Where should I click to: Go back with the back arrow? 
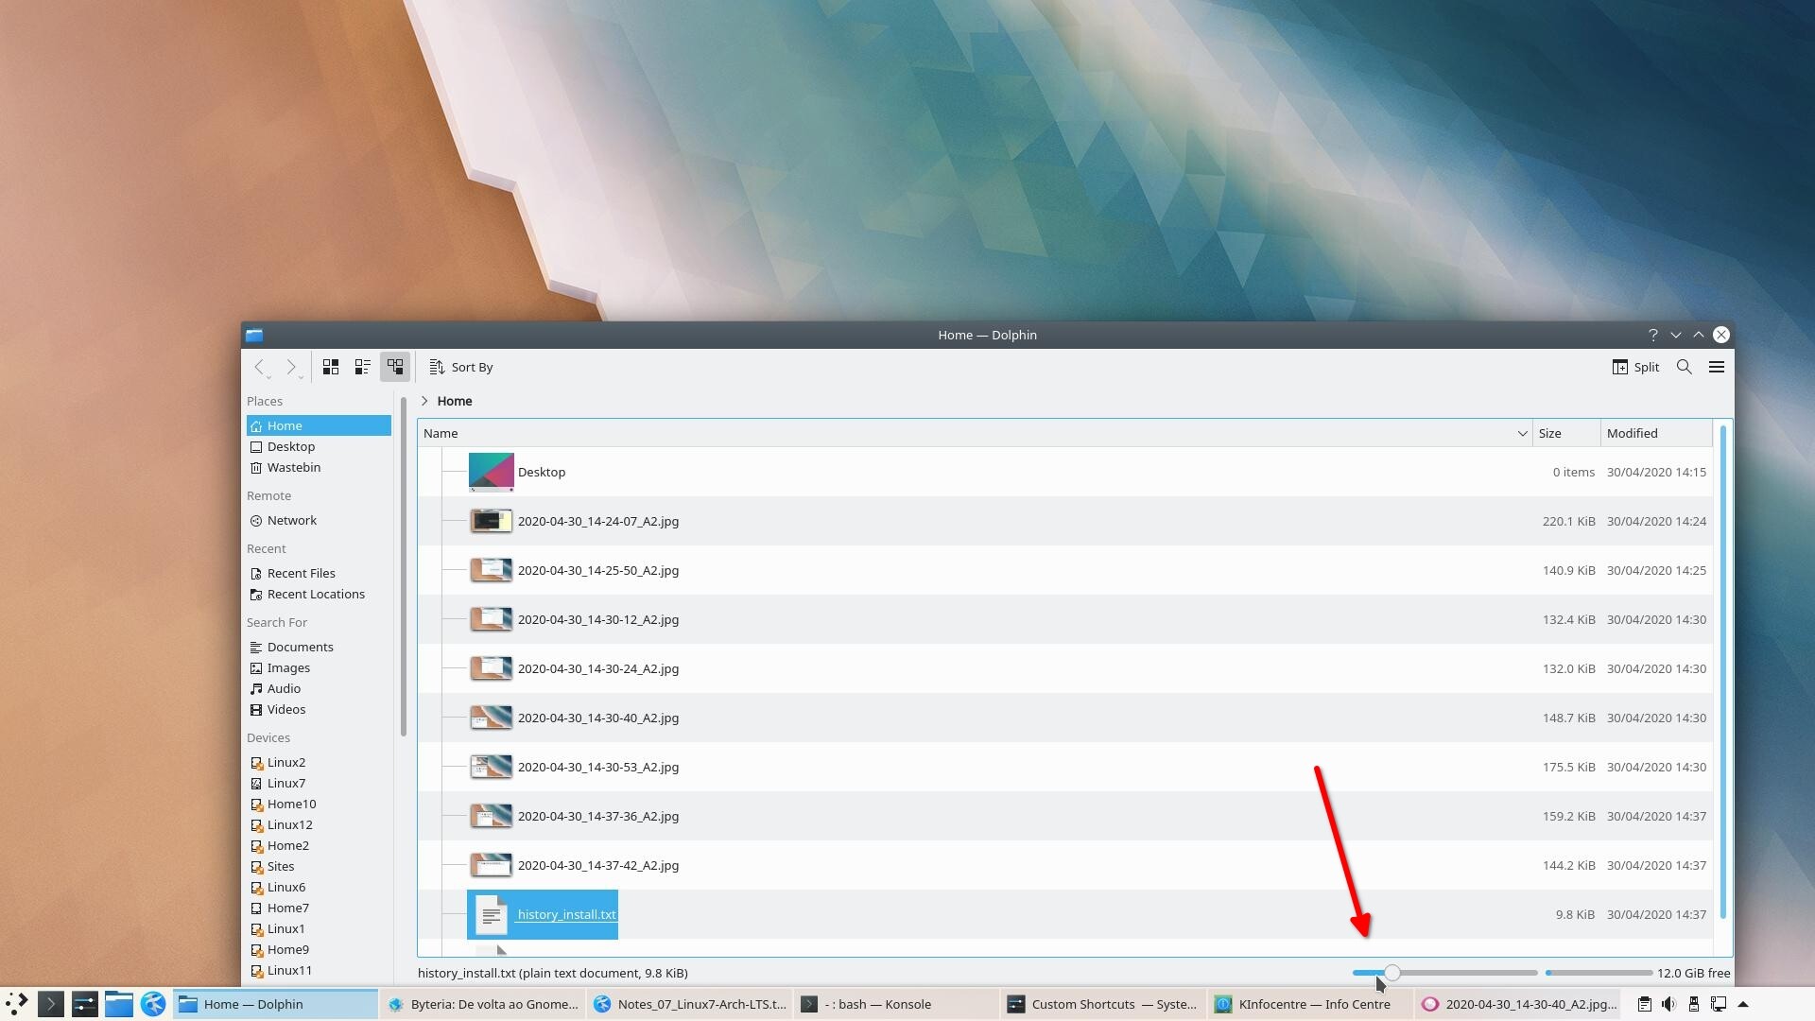(259, 367)
